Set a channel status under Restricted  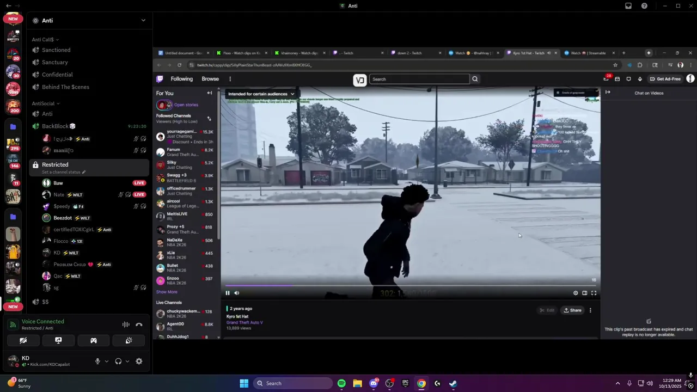click(64, 172)
